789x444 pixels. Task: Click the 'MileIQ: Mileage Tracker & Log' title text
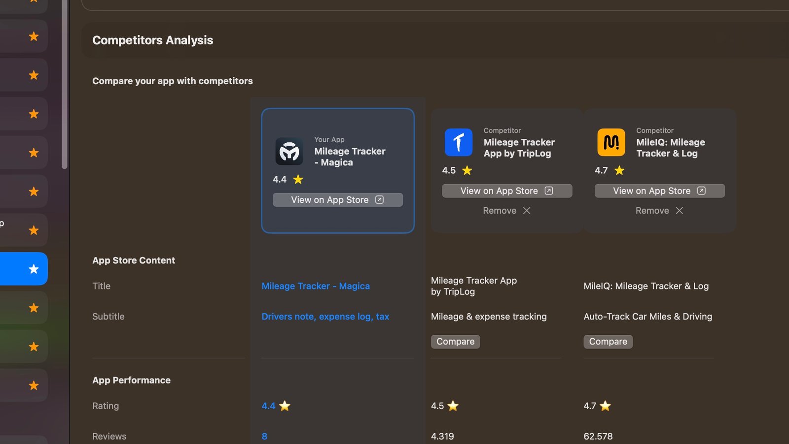point(646,286)
